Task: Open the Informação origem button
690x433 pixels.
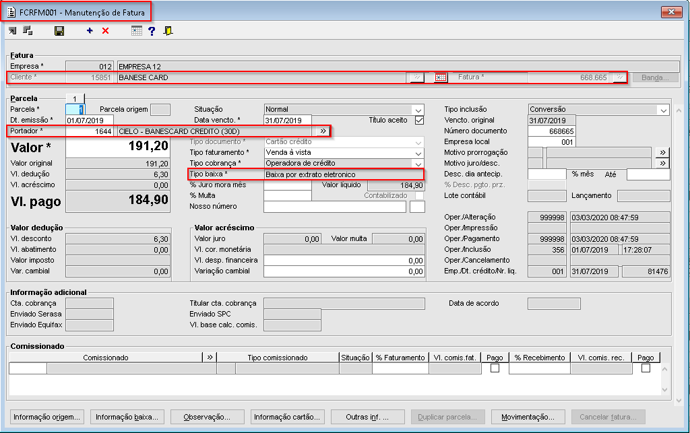Action: (x=46, y=417)
